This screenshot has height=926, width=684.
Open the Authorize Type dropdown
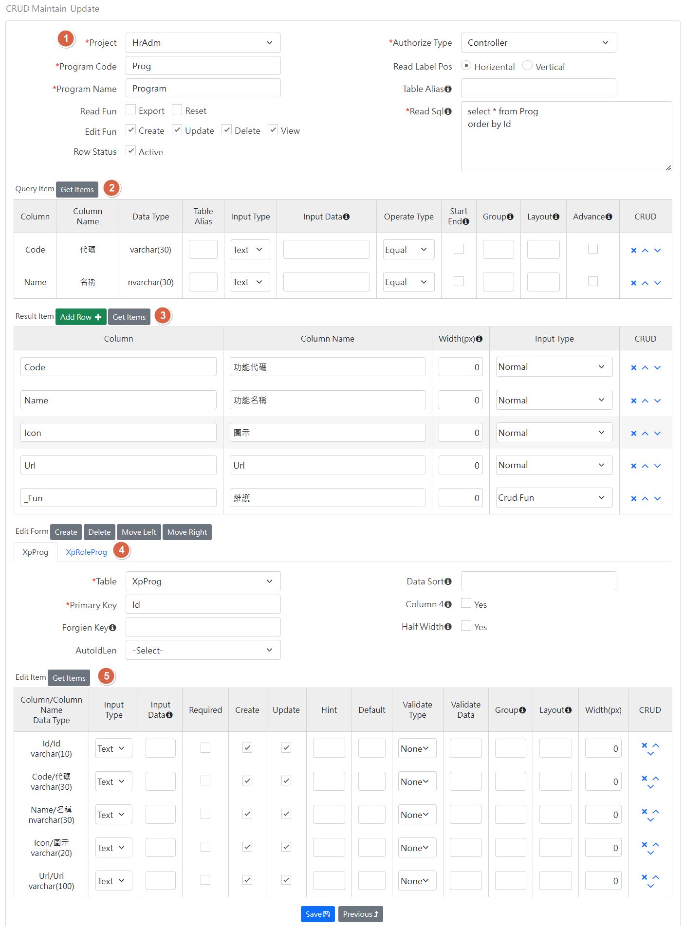538,43
